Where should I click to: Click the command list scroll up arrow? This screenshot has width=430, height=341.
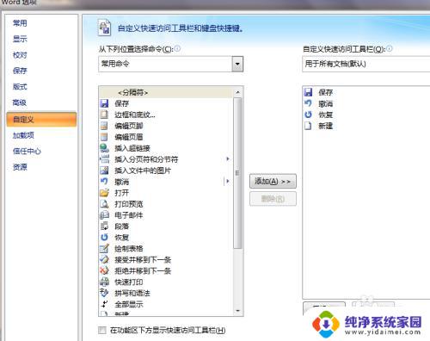click(237, 92)
